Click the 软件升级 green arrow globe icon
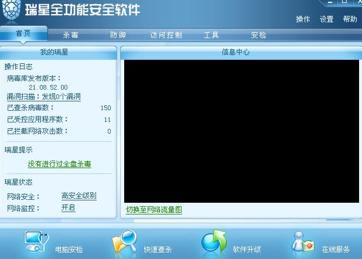The width and height of the screenshot is (362, 259). click(x=214, y=241)
